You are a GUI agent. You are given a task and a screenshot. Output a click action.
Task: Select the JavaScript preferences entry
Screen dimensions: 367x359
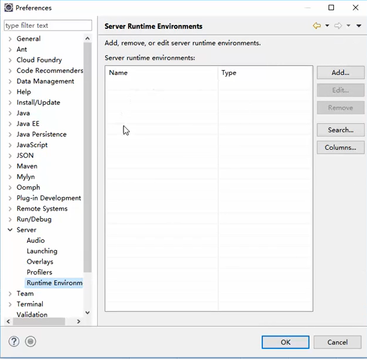tap(32, 145)
